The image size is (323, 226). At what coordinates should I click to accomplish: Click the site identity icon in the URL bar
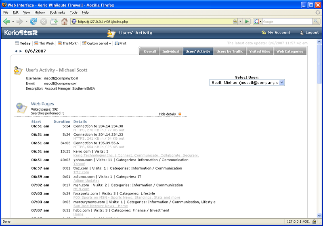[x=74, y=21]
